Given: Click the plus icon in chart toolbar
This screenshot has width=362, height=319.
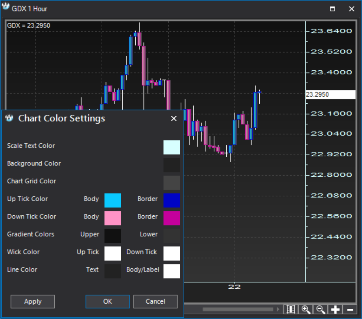Looking at the screenshot, I should pyautogui.click(x=335, y=309).
